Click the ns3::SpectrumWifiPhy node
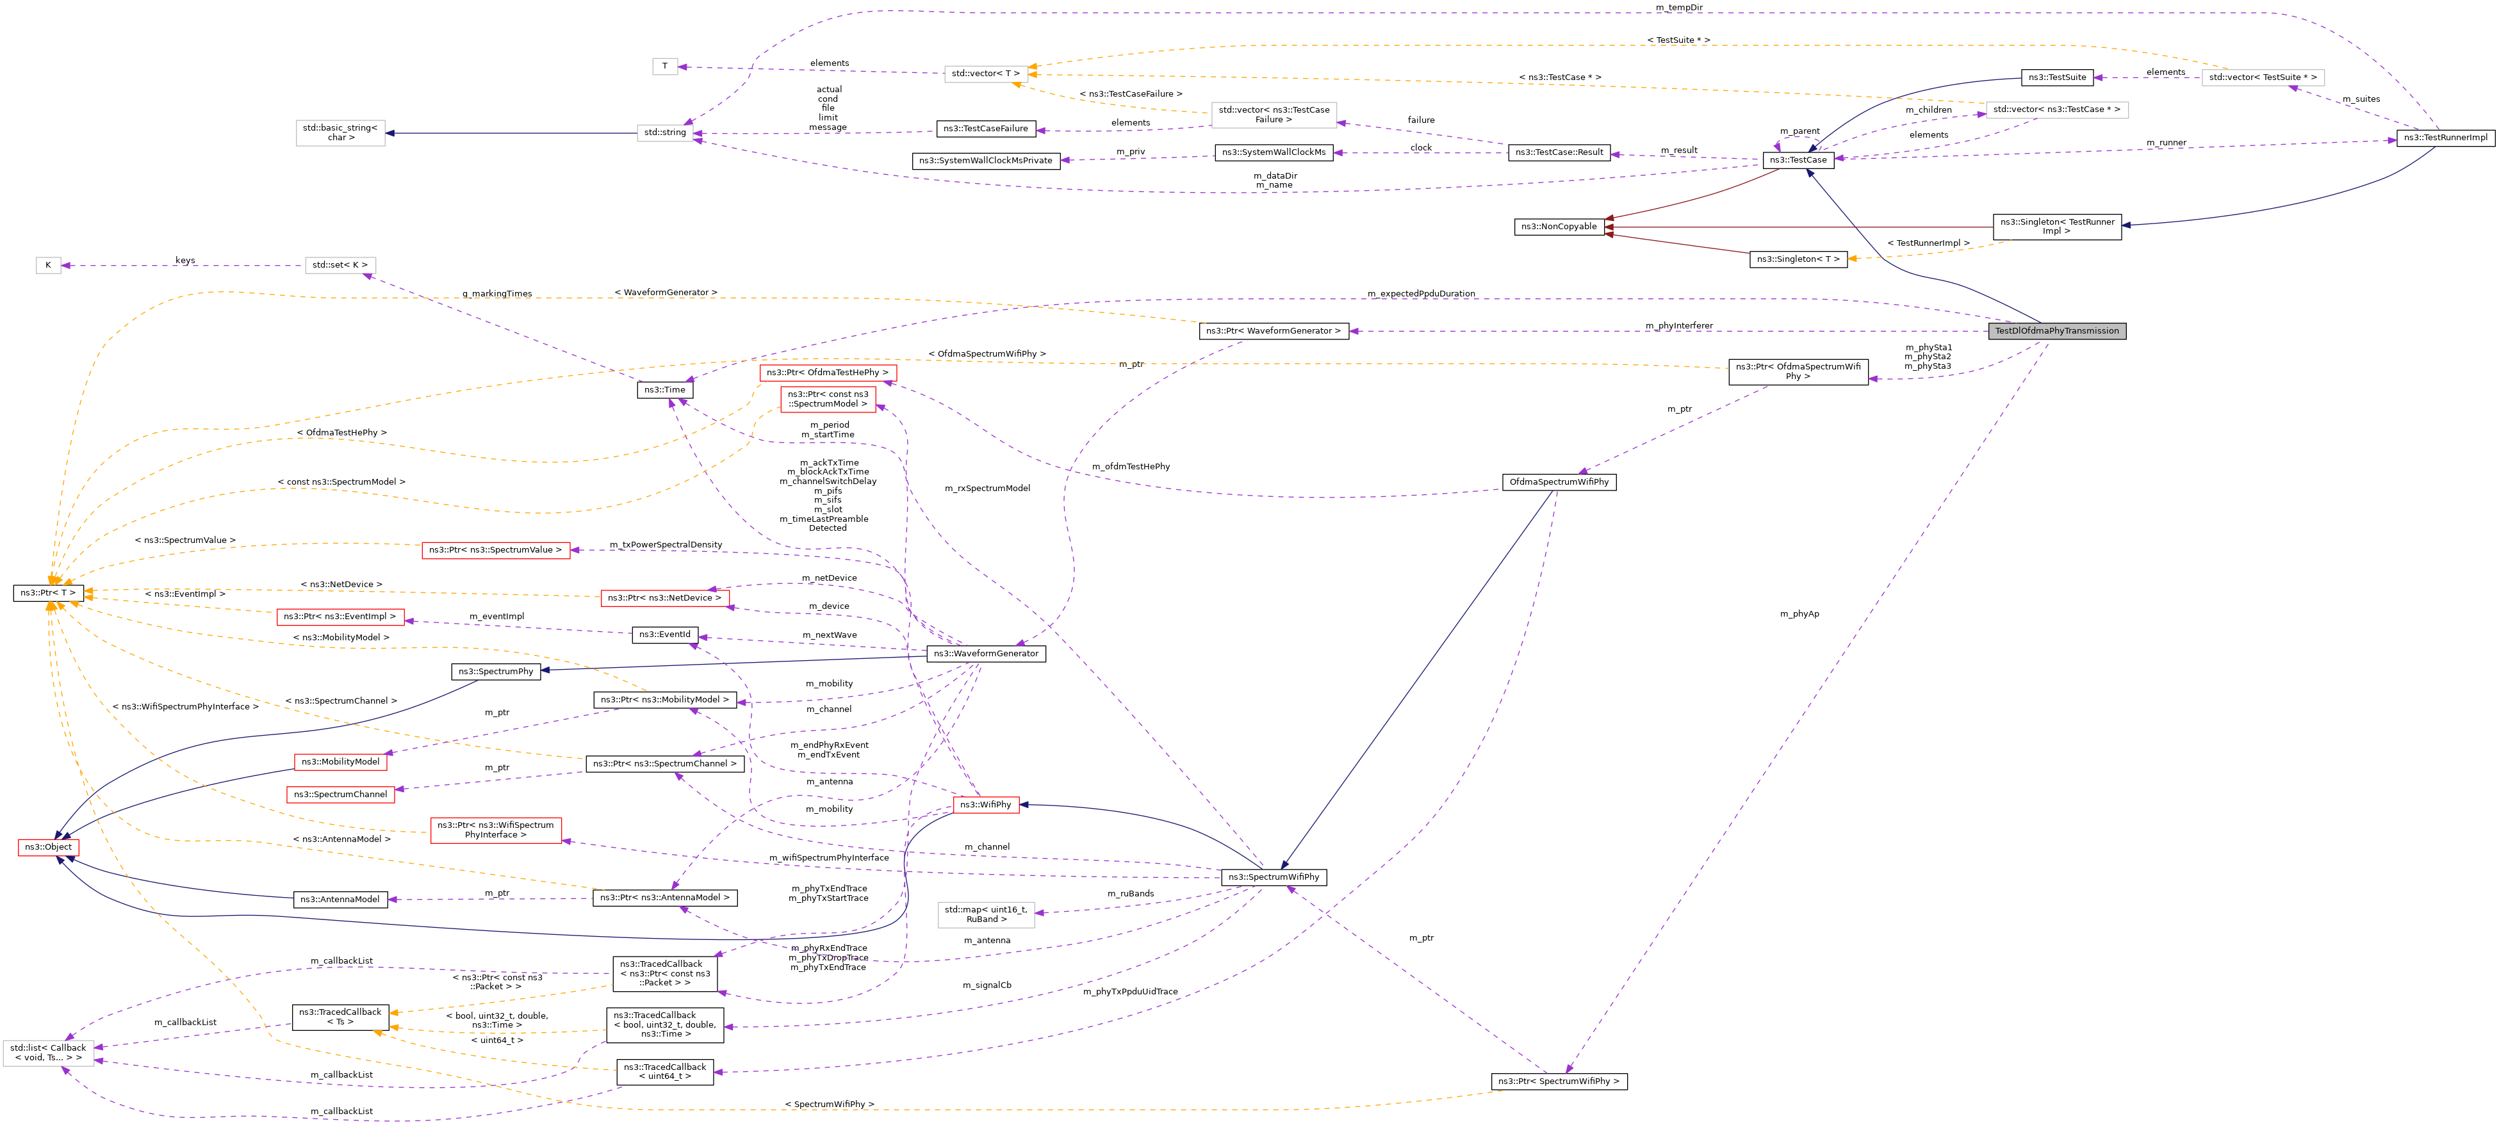This screenshot has width=2499, height=1125. pyautogui.click(x=1274, y=878)
